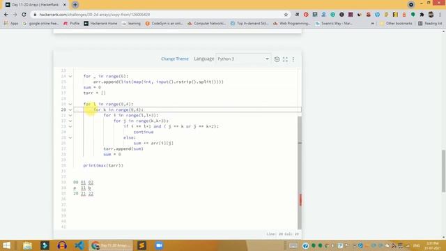Collapse the fold arrow on line 14
This screenshot has width=446, height=251.
[70, 76]
